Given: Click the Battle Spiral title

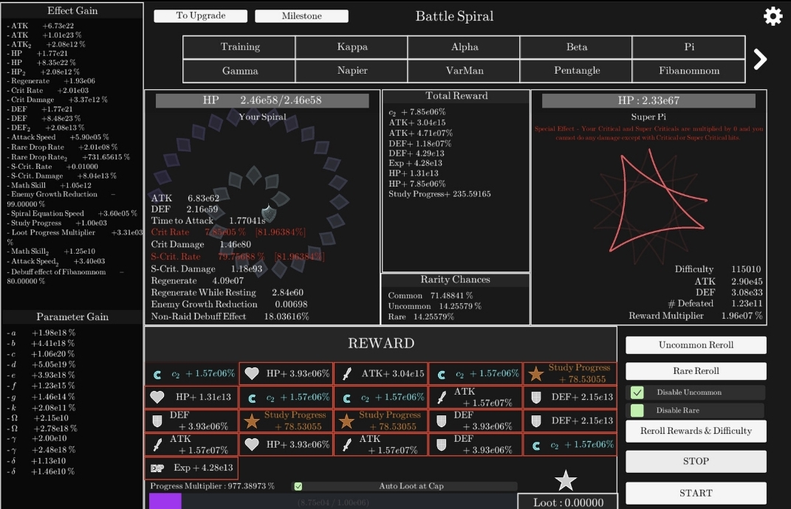Looking at the screenshot, I should pyautogui.click(x=454, y=16).
